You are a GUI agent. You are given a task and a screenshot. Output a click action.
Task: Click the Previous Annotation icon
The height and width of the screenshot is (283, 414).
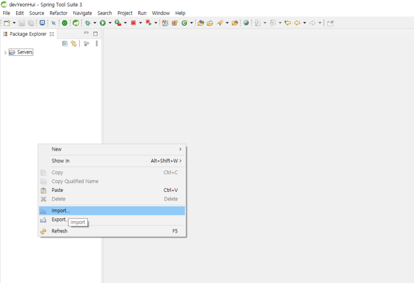point(273,23)
